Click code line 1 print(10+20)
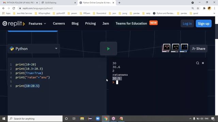 (x=26, y=64)
